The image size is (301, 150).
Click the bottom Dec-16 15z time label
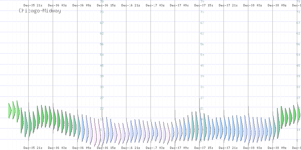pyautogui.click(x=106, y=148)
